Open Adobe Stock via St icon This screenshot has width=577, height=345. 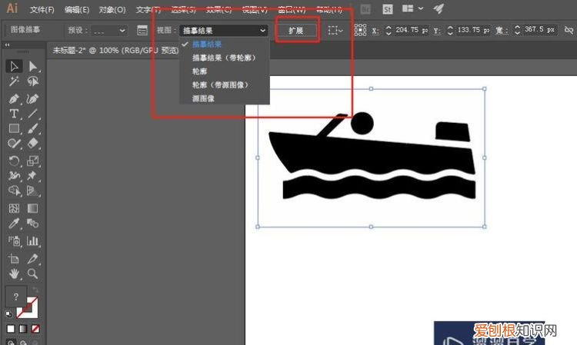(388, 8)
